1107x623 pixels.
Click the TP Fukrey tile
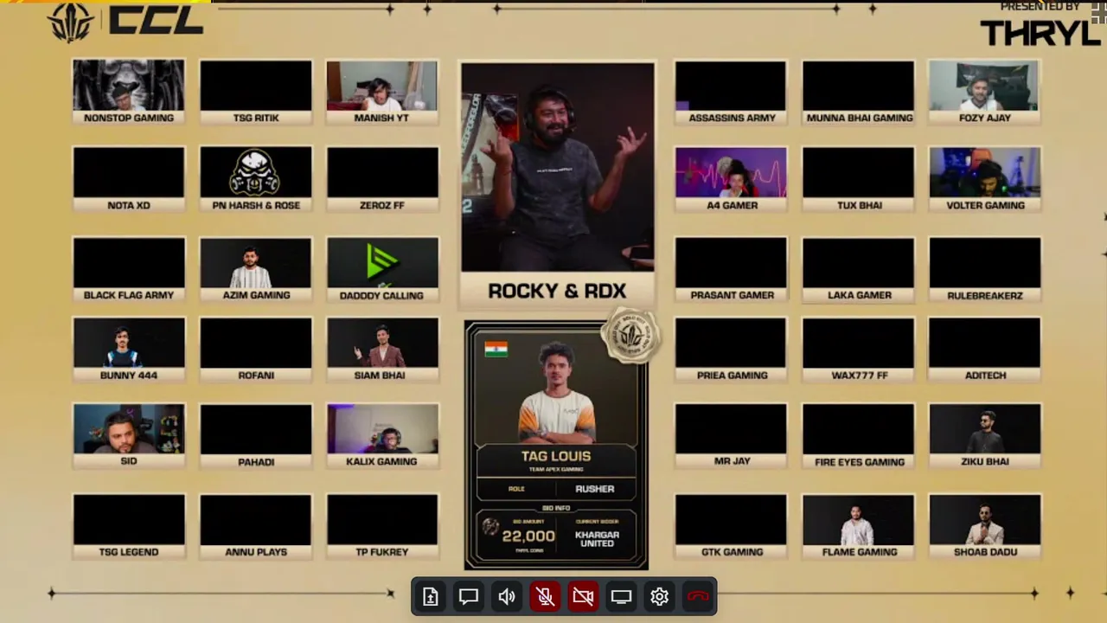pyautogui.click(x=382, y=526)
